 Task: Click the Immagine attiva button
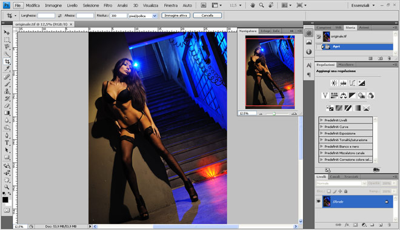176,16
